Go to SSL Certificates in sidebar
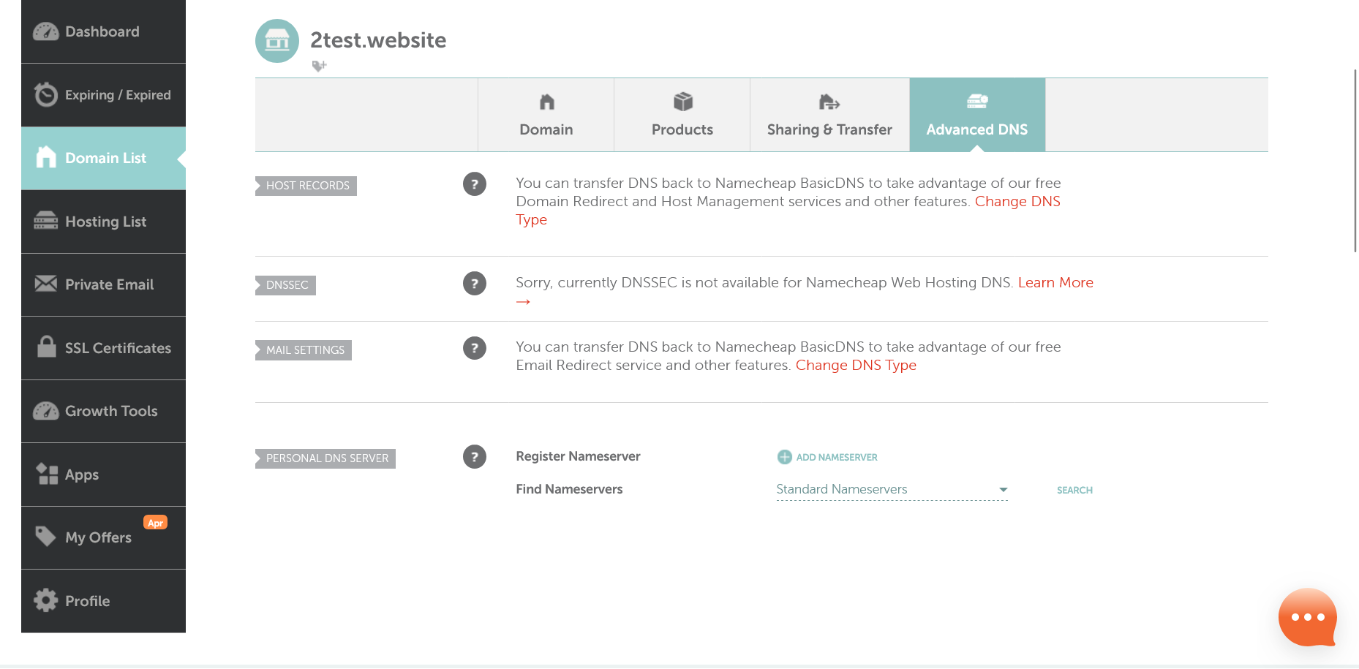Screen dimensions: 1359x669 click(103, 348)
